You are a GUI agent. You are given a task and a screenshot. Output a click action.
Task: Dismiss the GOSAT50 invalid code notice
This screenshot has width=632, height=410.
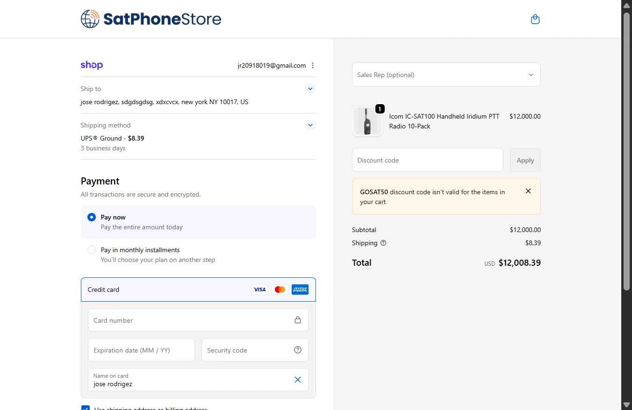point(528,191)
